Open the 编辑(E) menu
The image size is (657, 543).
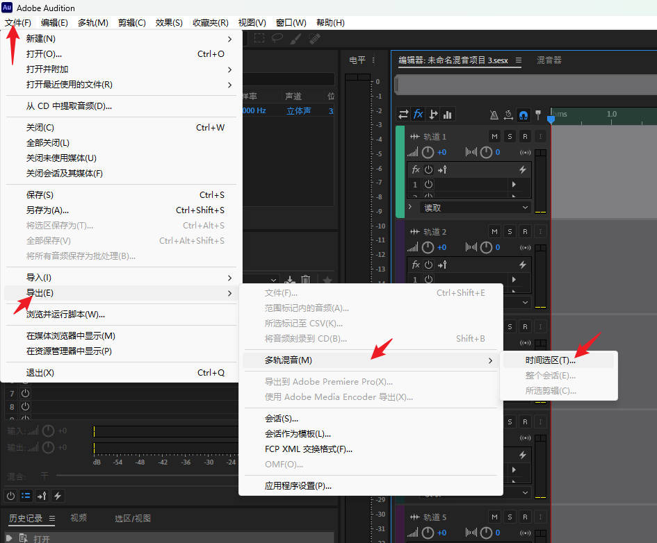tap(54, 23)
